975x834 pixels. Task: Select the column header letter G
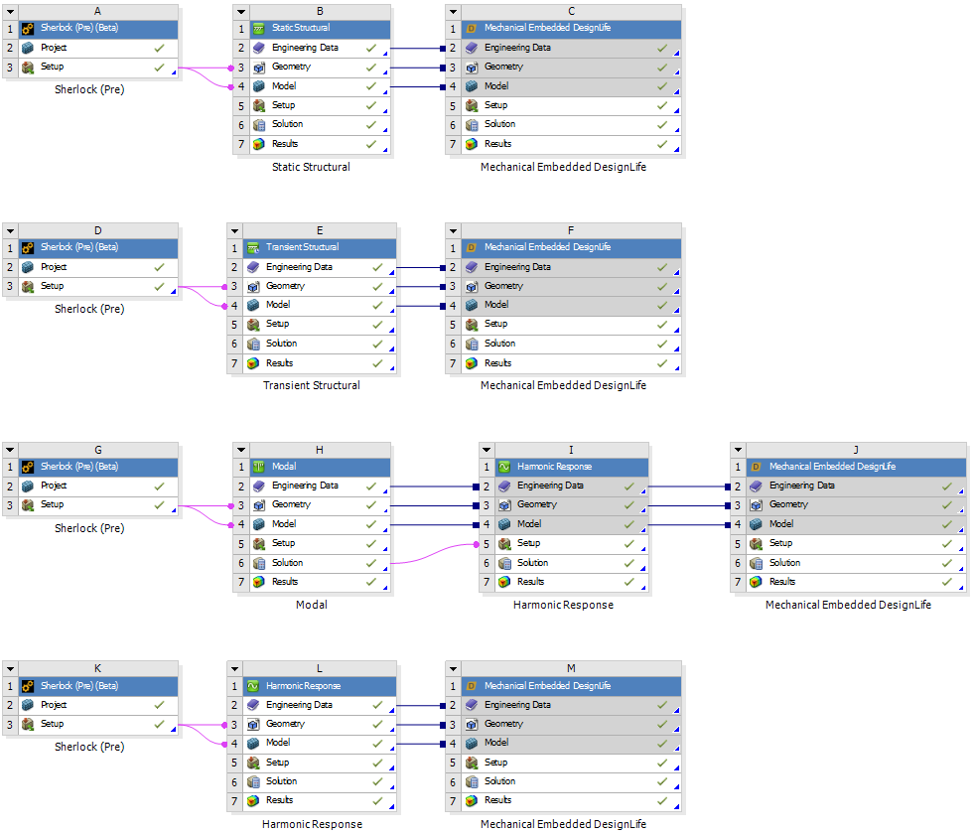coord(98,450)
